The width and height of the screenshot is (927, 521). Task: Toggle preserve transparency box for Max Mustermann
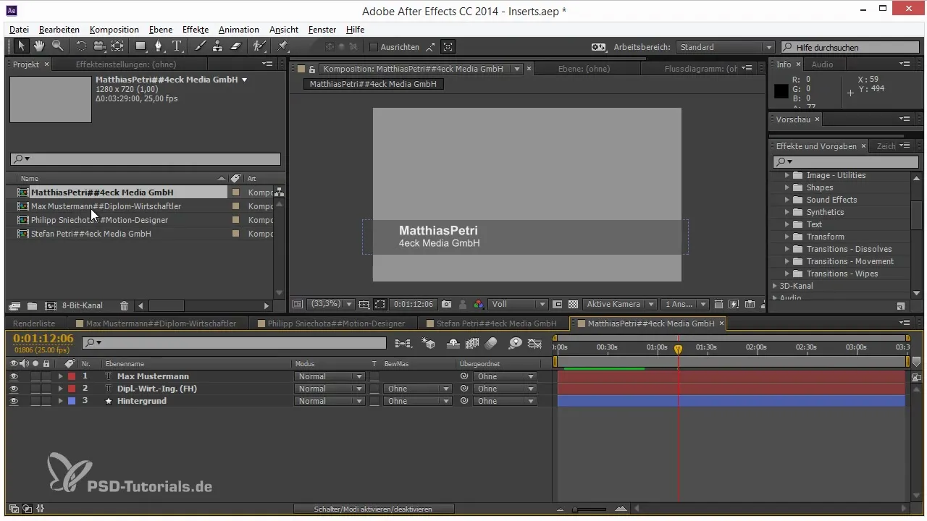[374, 376]
